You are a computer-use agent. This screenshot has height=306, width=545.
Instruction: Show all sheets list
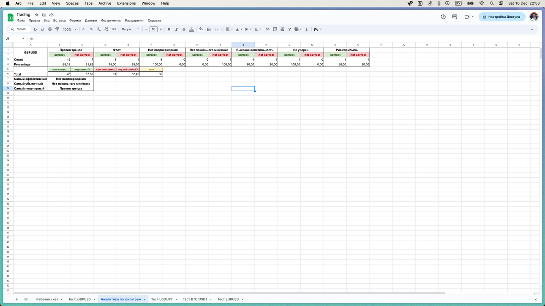click(x=26, y=299)
